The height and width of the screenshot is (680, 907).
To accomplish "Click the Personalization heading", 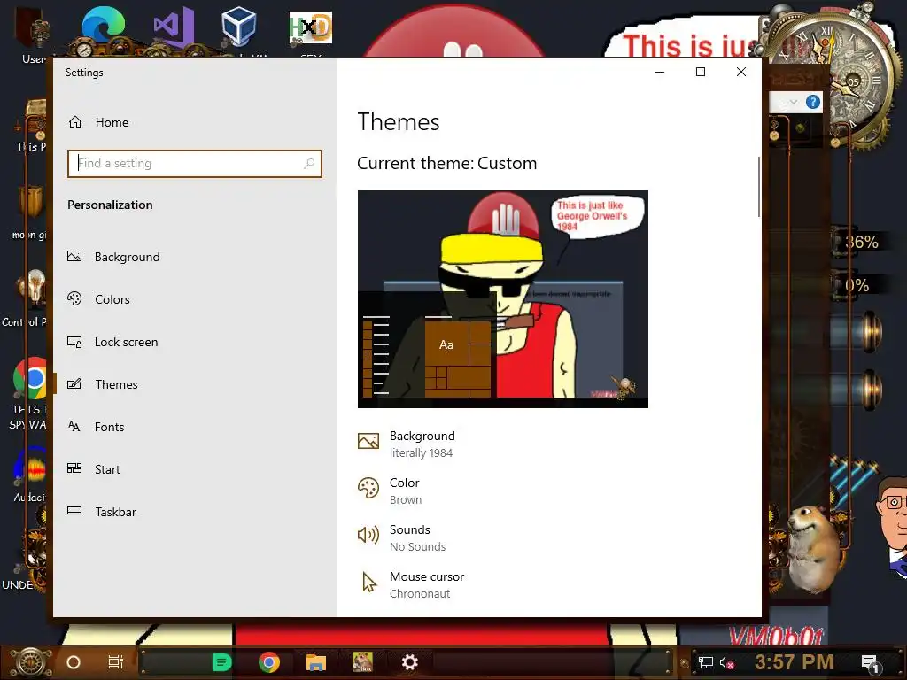I will tap(110, 205).
